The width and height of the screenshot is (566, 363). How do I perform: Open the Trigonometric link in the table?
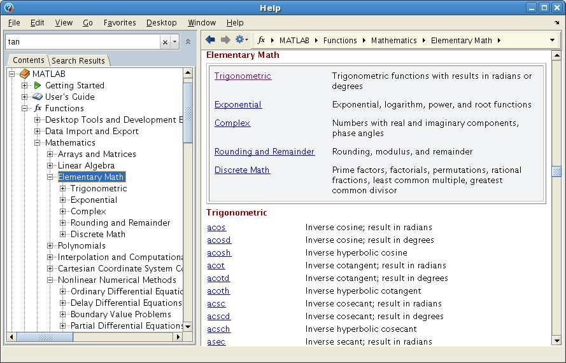(x=243, y=76)
